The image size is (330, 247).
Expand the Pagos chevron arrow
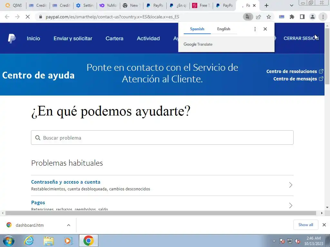pyautogui.click(x=291, y=206)
